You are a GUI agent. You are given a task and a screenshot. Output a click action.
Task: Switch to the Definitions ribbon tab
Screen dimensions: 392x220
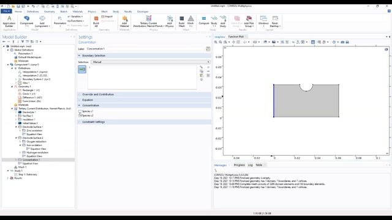[32, 12]
